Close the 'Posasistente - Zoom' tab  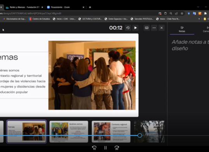(84, 7)
